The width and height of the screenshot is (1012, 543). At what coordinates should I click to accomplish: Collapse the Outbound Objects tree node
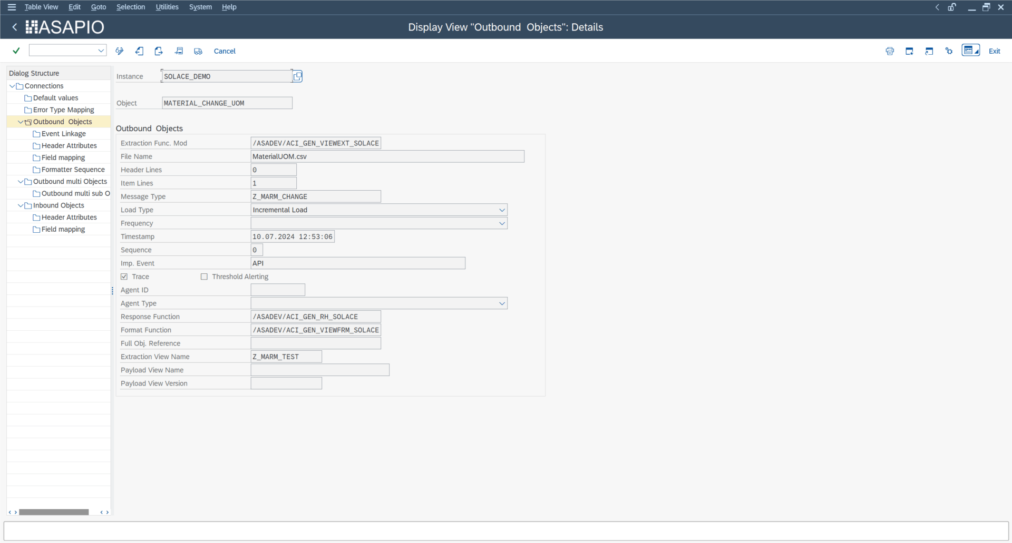(x=21, y=122)
